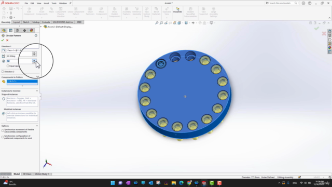Open the File menu
Screen dimensions: 332x187
click(x=26, y=3)
